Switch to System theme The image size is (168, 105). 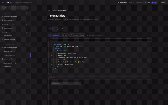[x=162, y=3]
